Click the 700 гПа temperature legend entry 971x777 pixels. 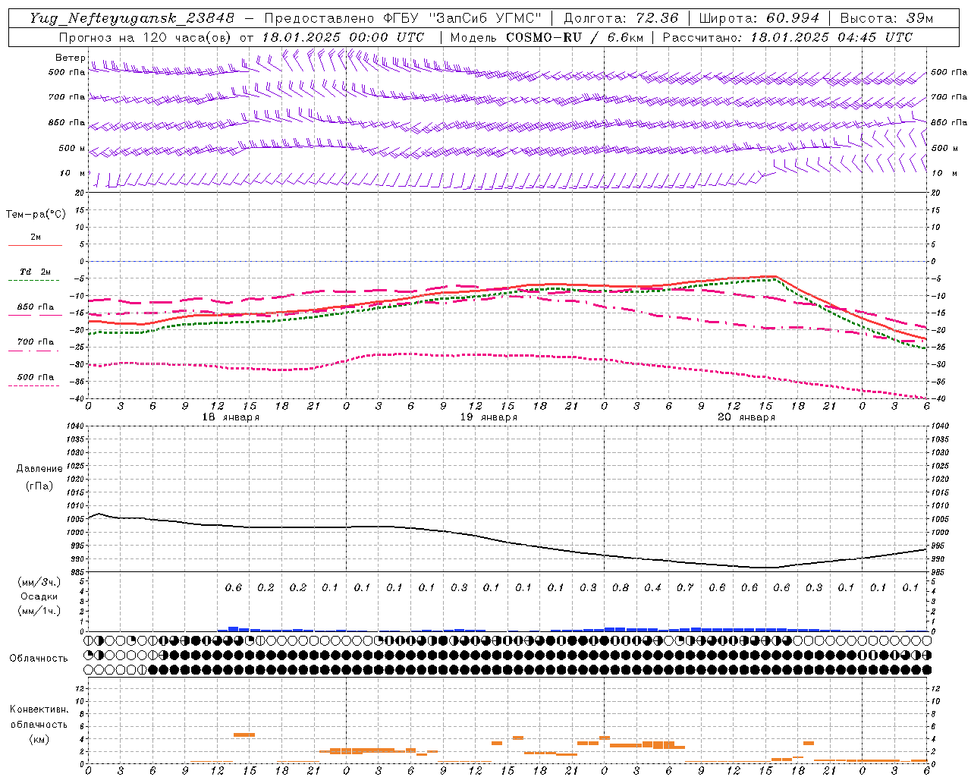[x=35, y=345]
